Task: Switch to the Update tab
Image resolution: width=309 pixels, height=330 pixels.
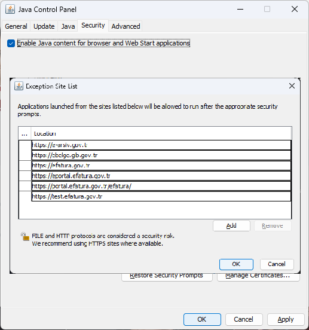Action: pyautogui.click(x=44, y=26)
